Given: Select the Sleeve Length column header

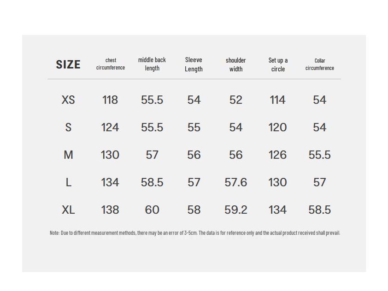Looking at the screenshot, I should [x=194, y=64].
